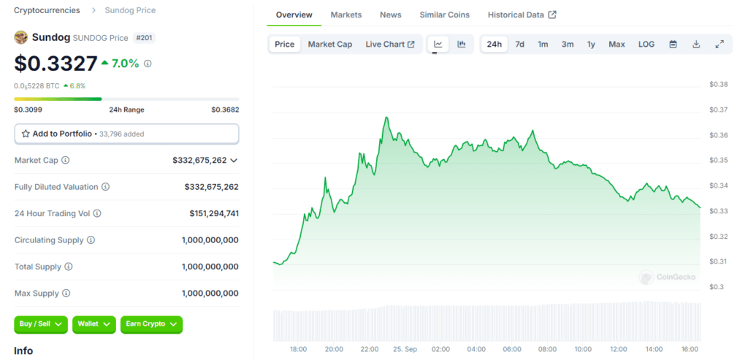Open the Wallet dropdown
Image resolution: width=748 pixels, height=360 pixels.
point(94,324)
